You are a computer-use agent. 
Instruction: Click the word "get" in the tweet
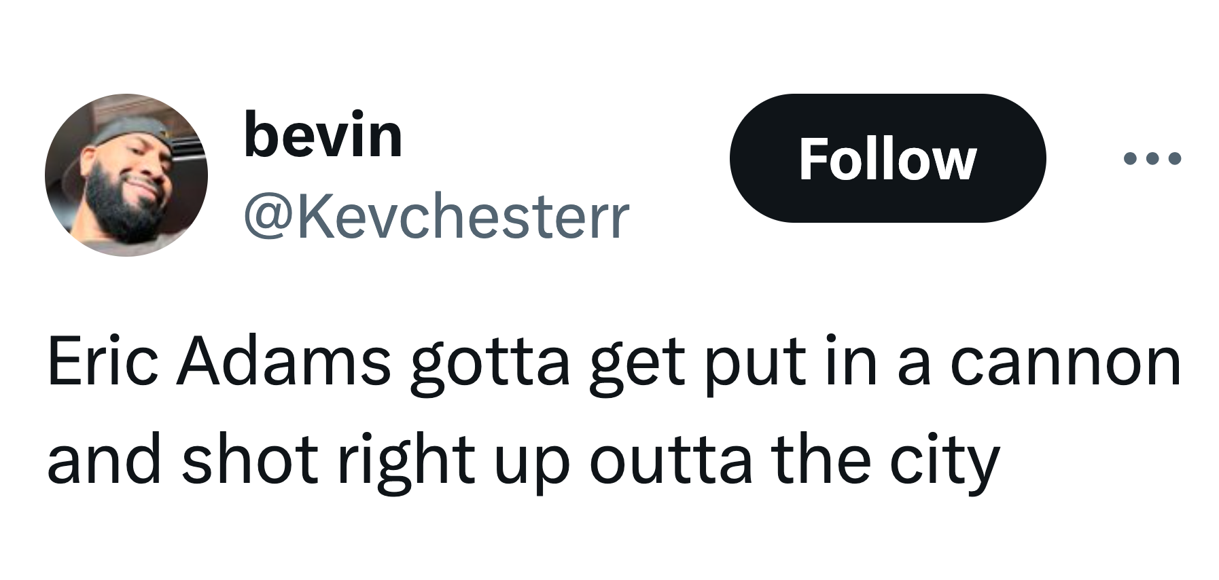[x=636, y=365]
